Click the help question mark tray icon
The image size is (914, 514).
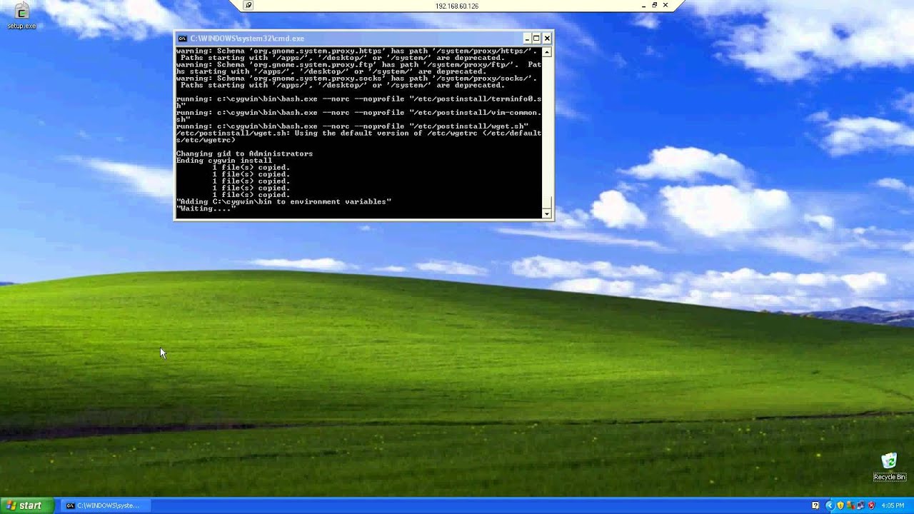[815, 505]
